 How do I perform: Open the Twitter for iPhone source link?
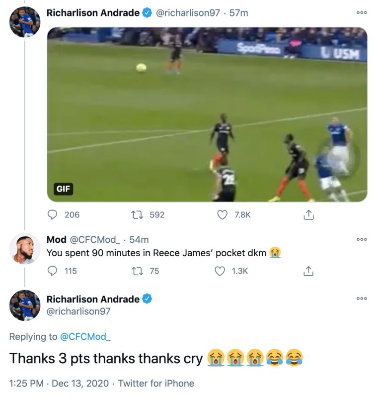(x=156, y=384)
